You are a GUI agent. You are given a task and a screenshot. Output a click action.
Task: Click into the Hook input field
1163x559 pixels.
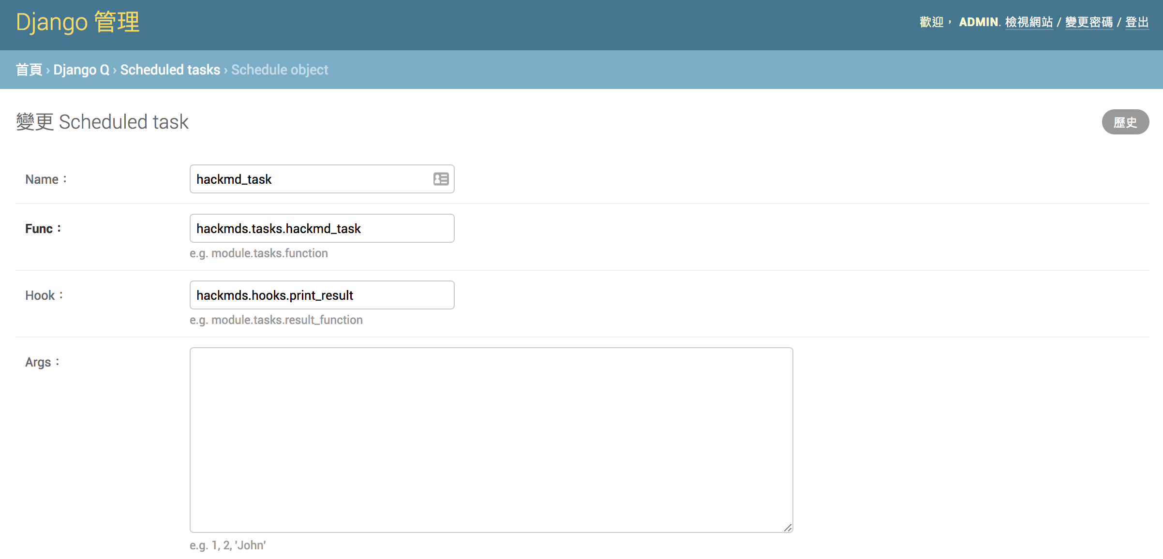tap(322, 295)
